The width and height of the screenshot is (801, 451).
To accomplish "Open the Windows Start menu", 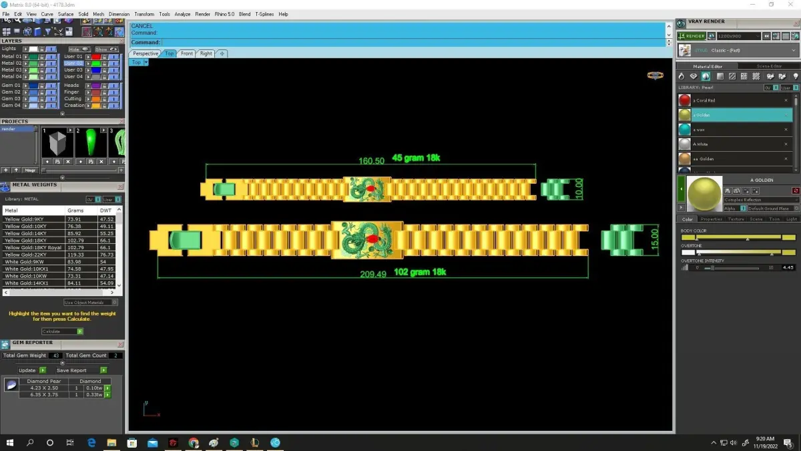I will 9,442.
